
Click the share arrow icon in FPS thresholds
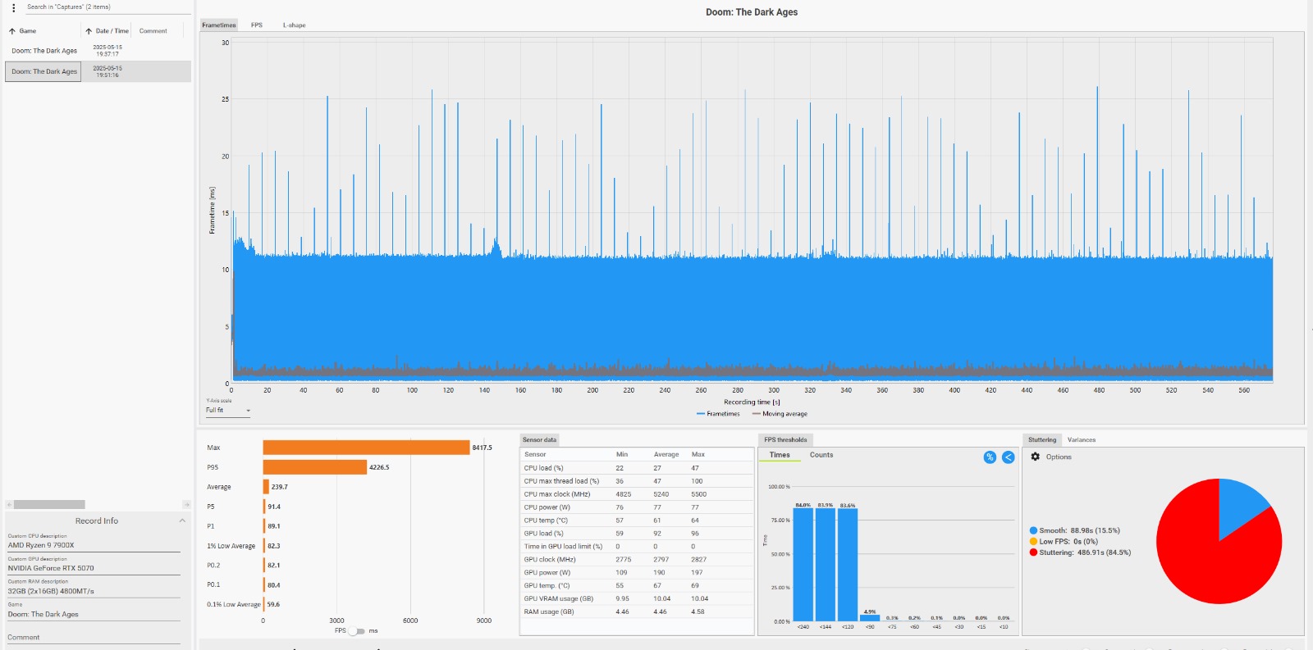click(1009, 457)
